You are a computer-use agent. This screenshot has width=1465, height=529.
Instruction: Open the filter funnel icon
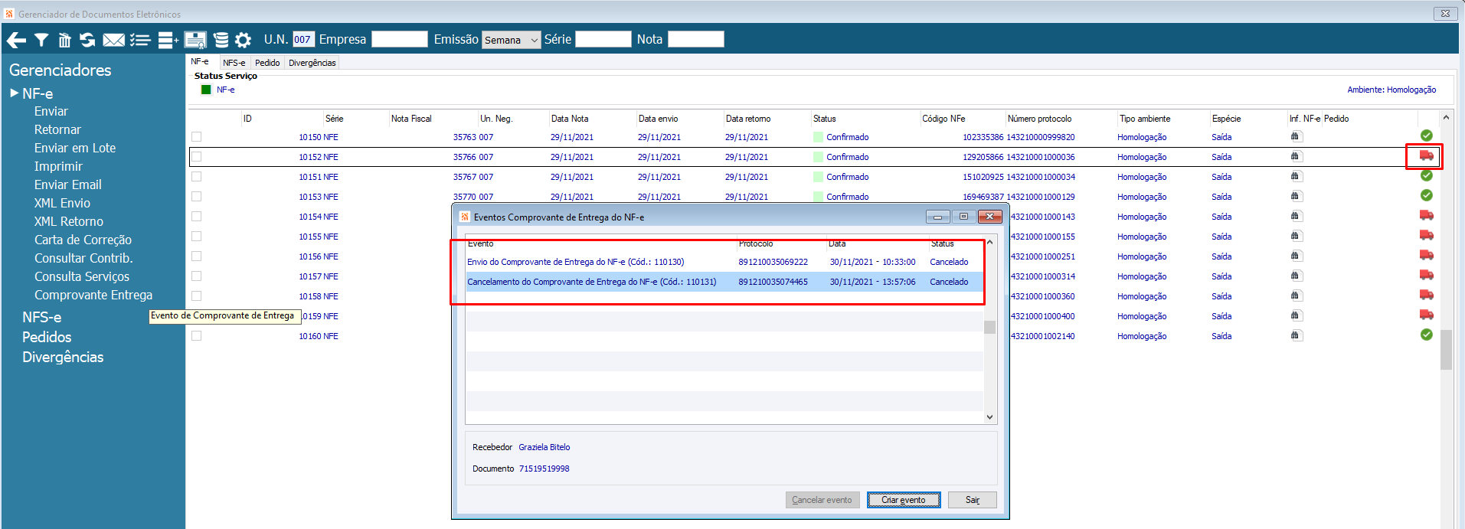click(41, 40)
